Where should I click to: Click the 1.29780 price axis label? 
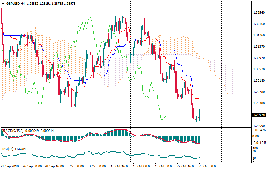258,92
